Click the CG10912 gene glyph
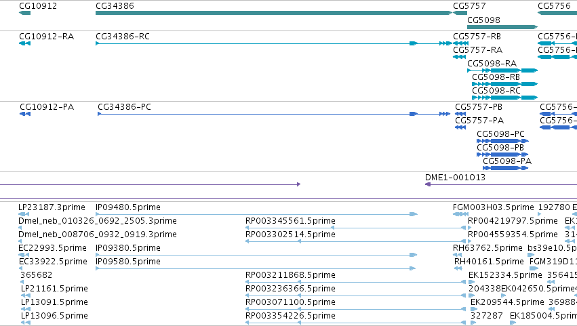 [x=24, y=14]
